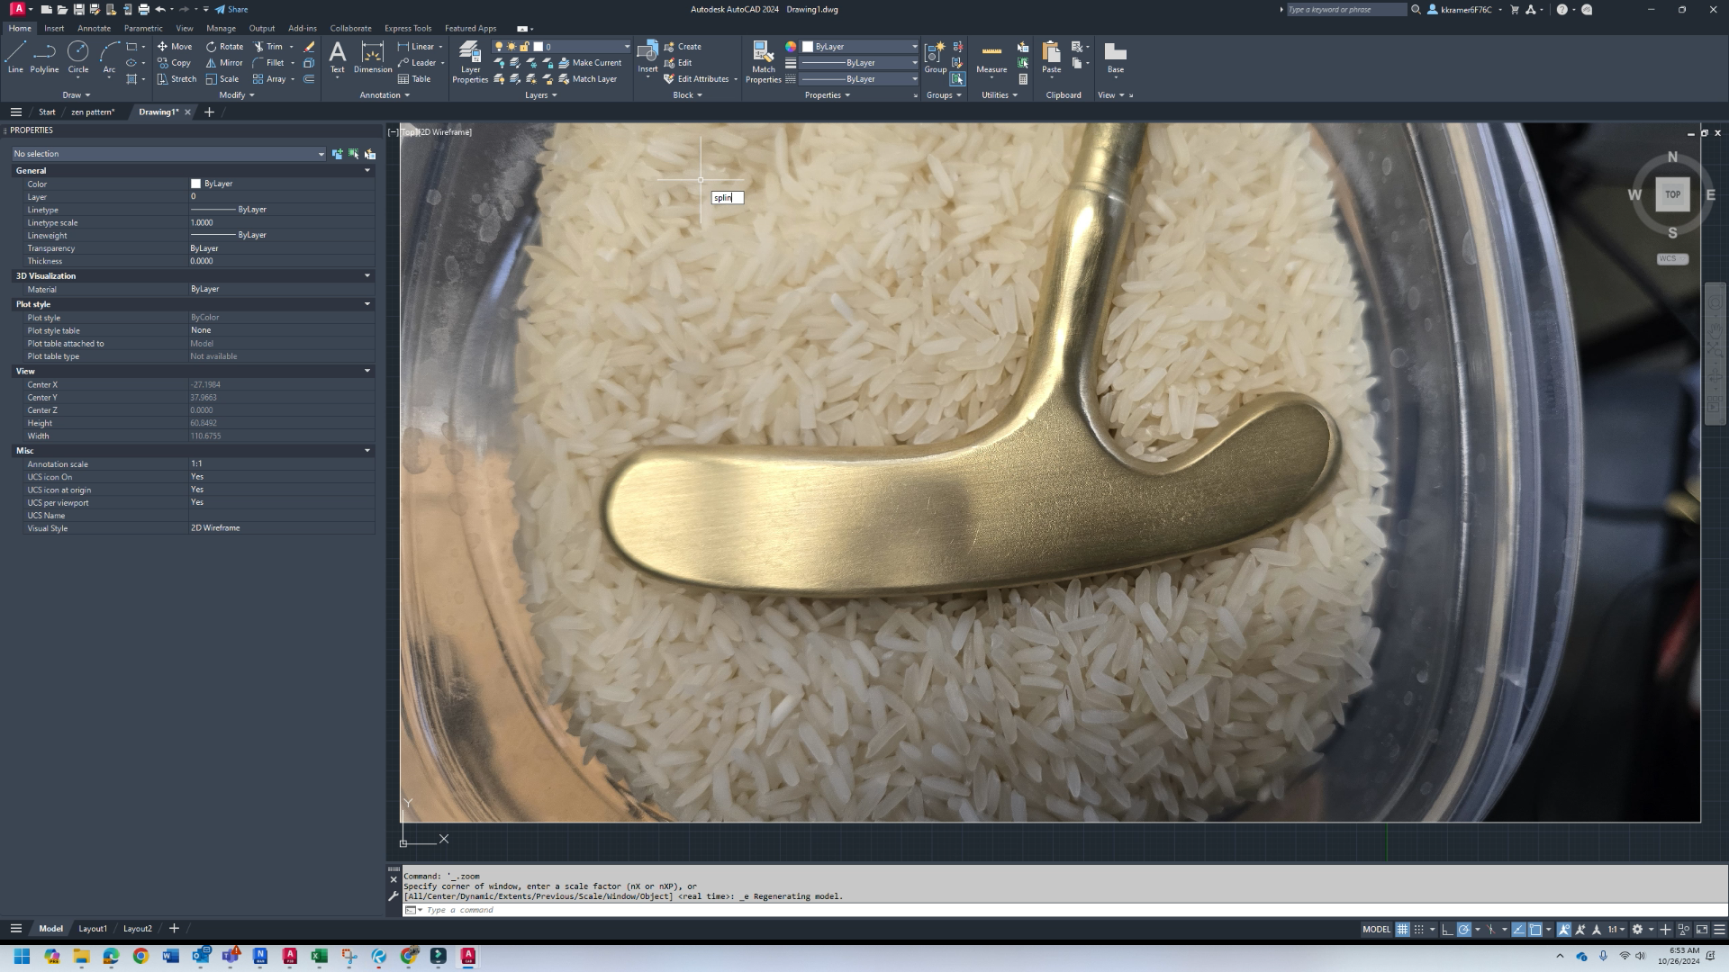Toggle object snap mode in status bar

(x=1492, y=929)
